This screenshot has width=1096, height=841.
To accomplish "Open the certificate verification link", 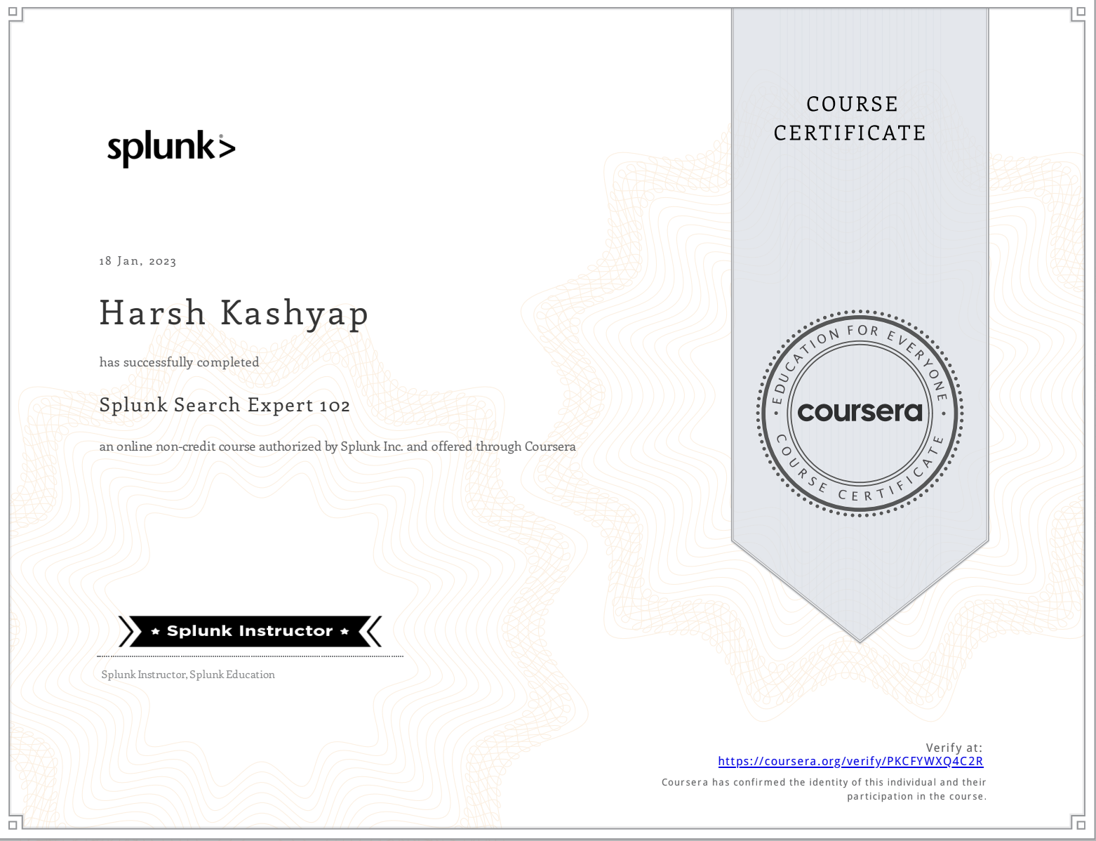I will (x=850, y=760).
